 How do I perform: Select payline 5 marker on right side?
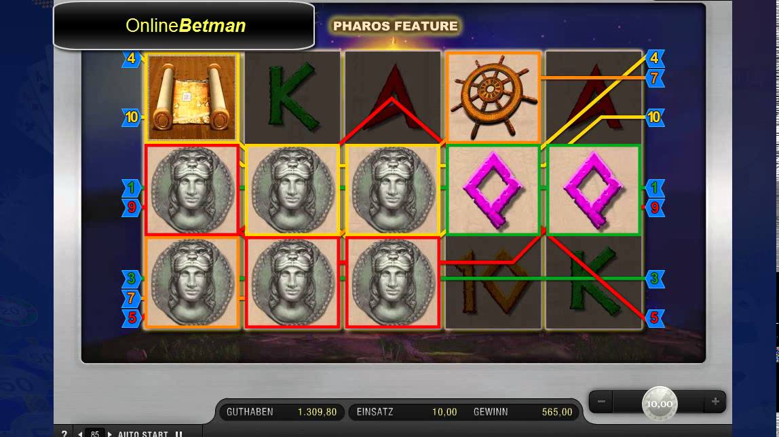pos(654,318)
